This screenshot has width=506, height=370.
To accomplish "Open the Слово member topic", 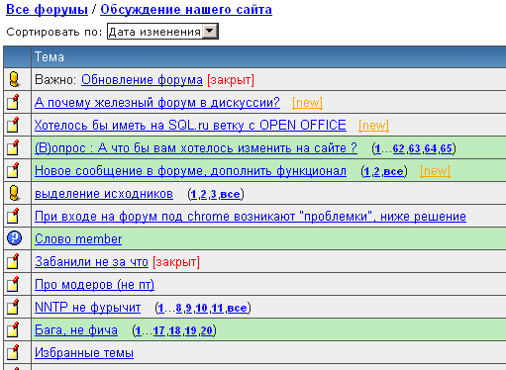I will (x=78, y=238).
